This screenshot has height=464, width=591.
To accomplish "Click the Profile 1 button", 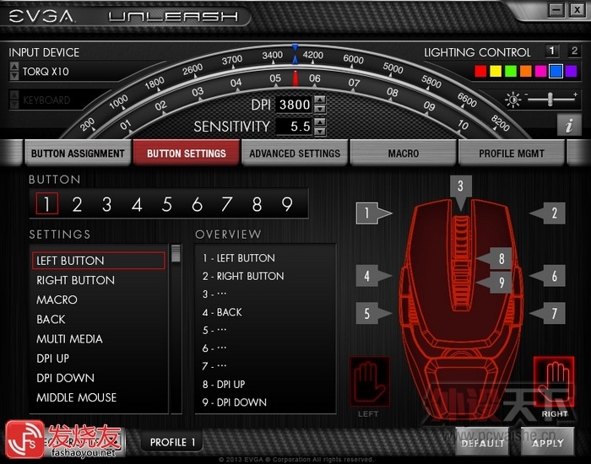I will click(x=172, y=442).
